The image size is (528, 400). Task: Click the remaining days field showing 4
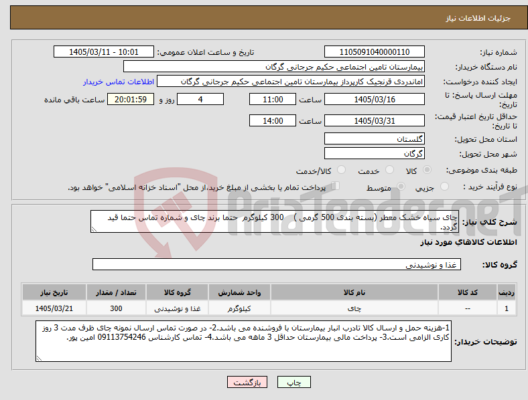[x=200, y=100]
